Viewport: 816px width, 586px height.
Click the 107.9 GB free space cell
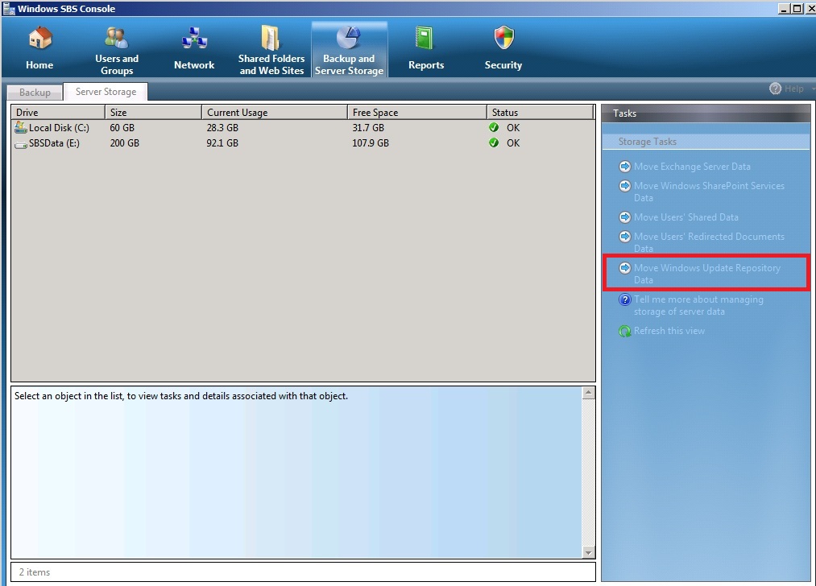pyautogui.click(x=371, y=143)
